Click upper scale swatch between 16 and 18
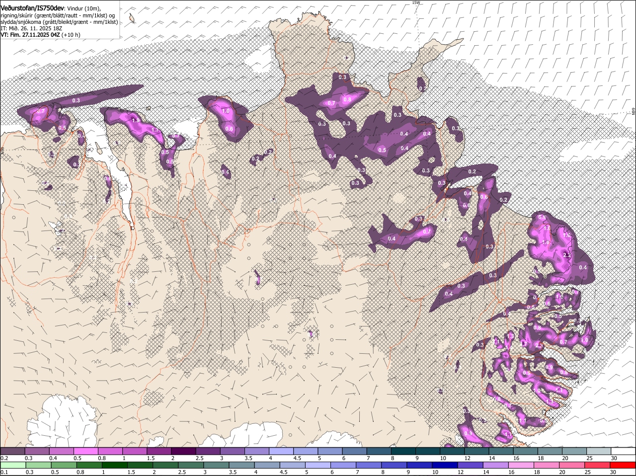Viewport: 636px width, 476px height. pyautogui.click(x=525, y=451)
